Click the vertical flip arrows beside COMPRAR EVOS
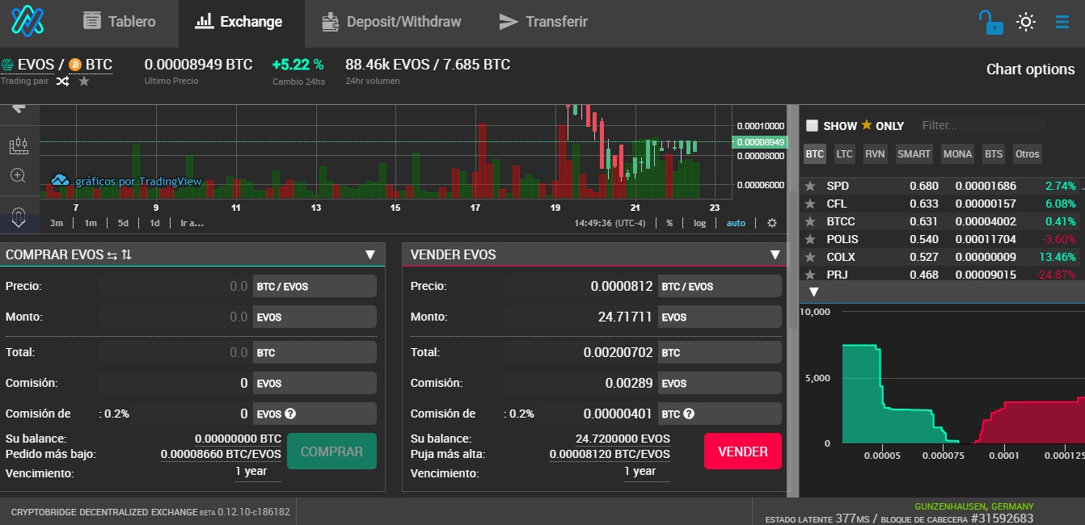 127,254
